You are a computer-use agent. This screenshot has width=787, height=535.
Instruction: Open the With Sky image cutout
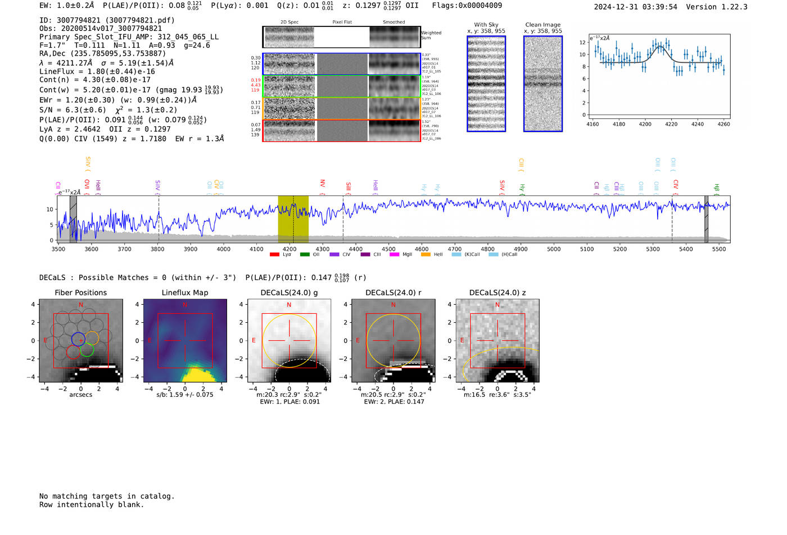click(486, 84)
